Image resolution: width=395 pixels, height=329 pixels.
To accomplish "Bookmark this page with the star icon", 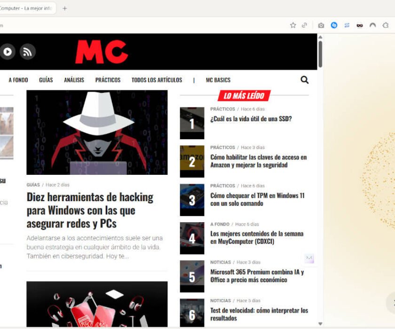I will (293, 25).
